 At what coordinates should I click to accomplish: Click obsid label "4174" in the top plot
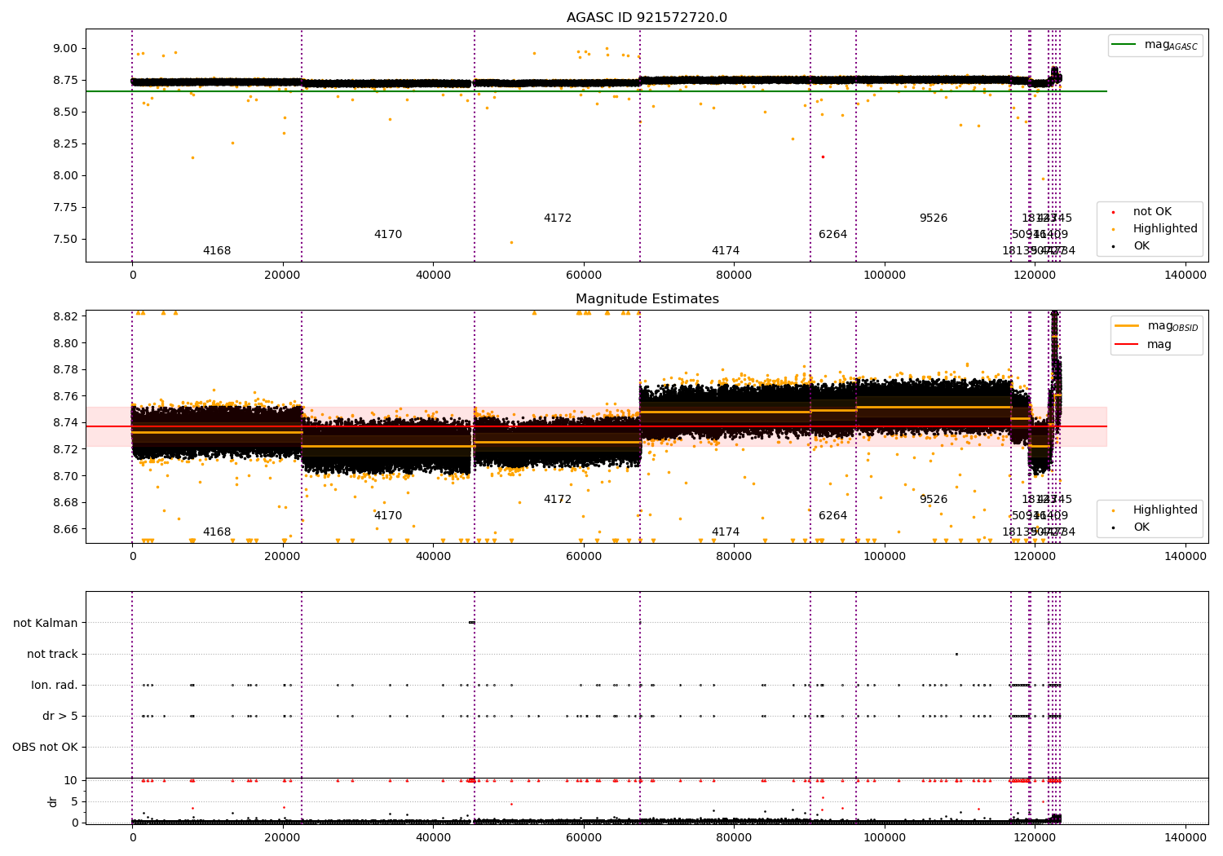click(x=726, y=251)
